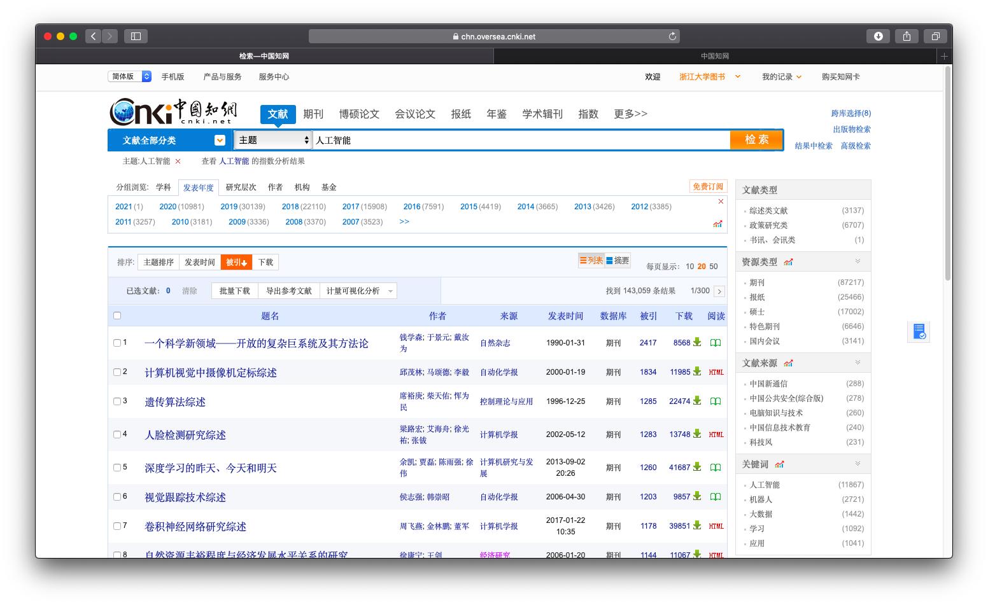Expand the 文献全部分类 category dropdown
Image resolution: width=988 pixels, height=605 pixels.
coord(219,140)
